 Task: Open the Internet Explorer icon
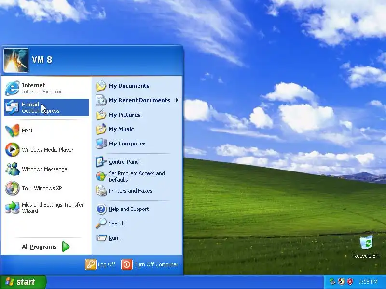pos(12,88)
